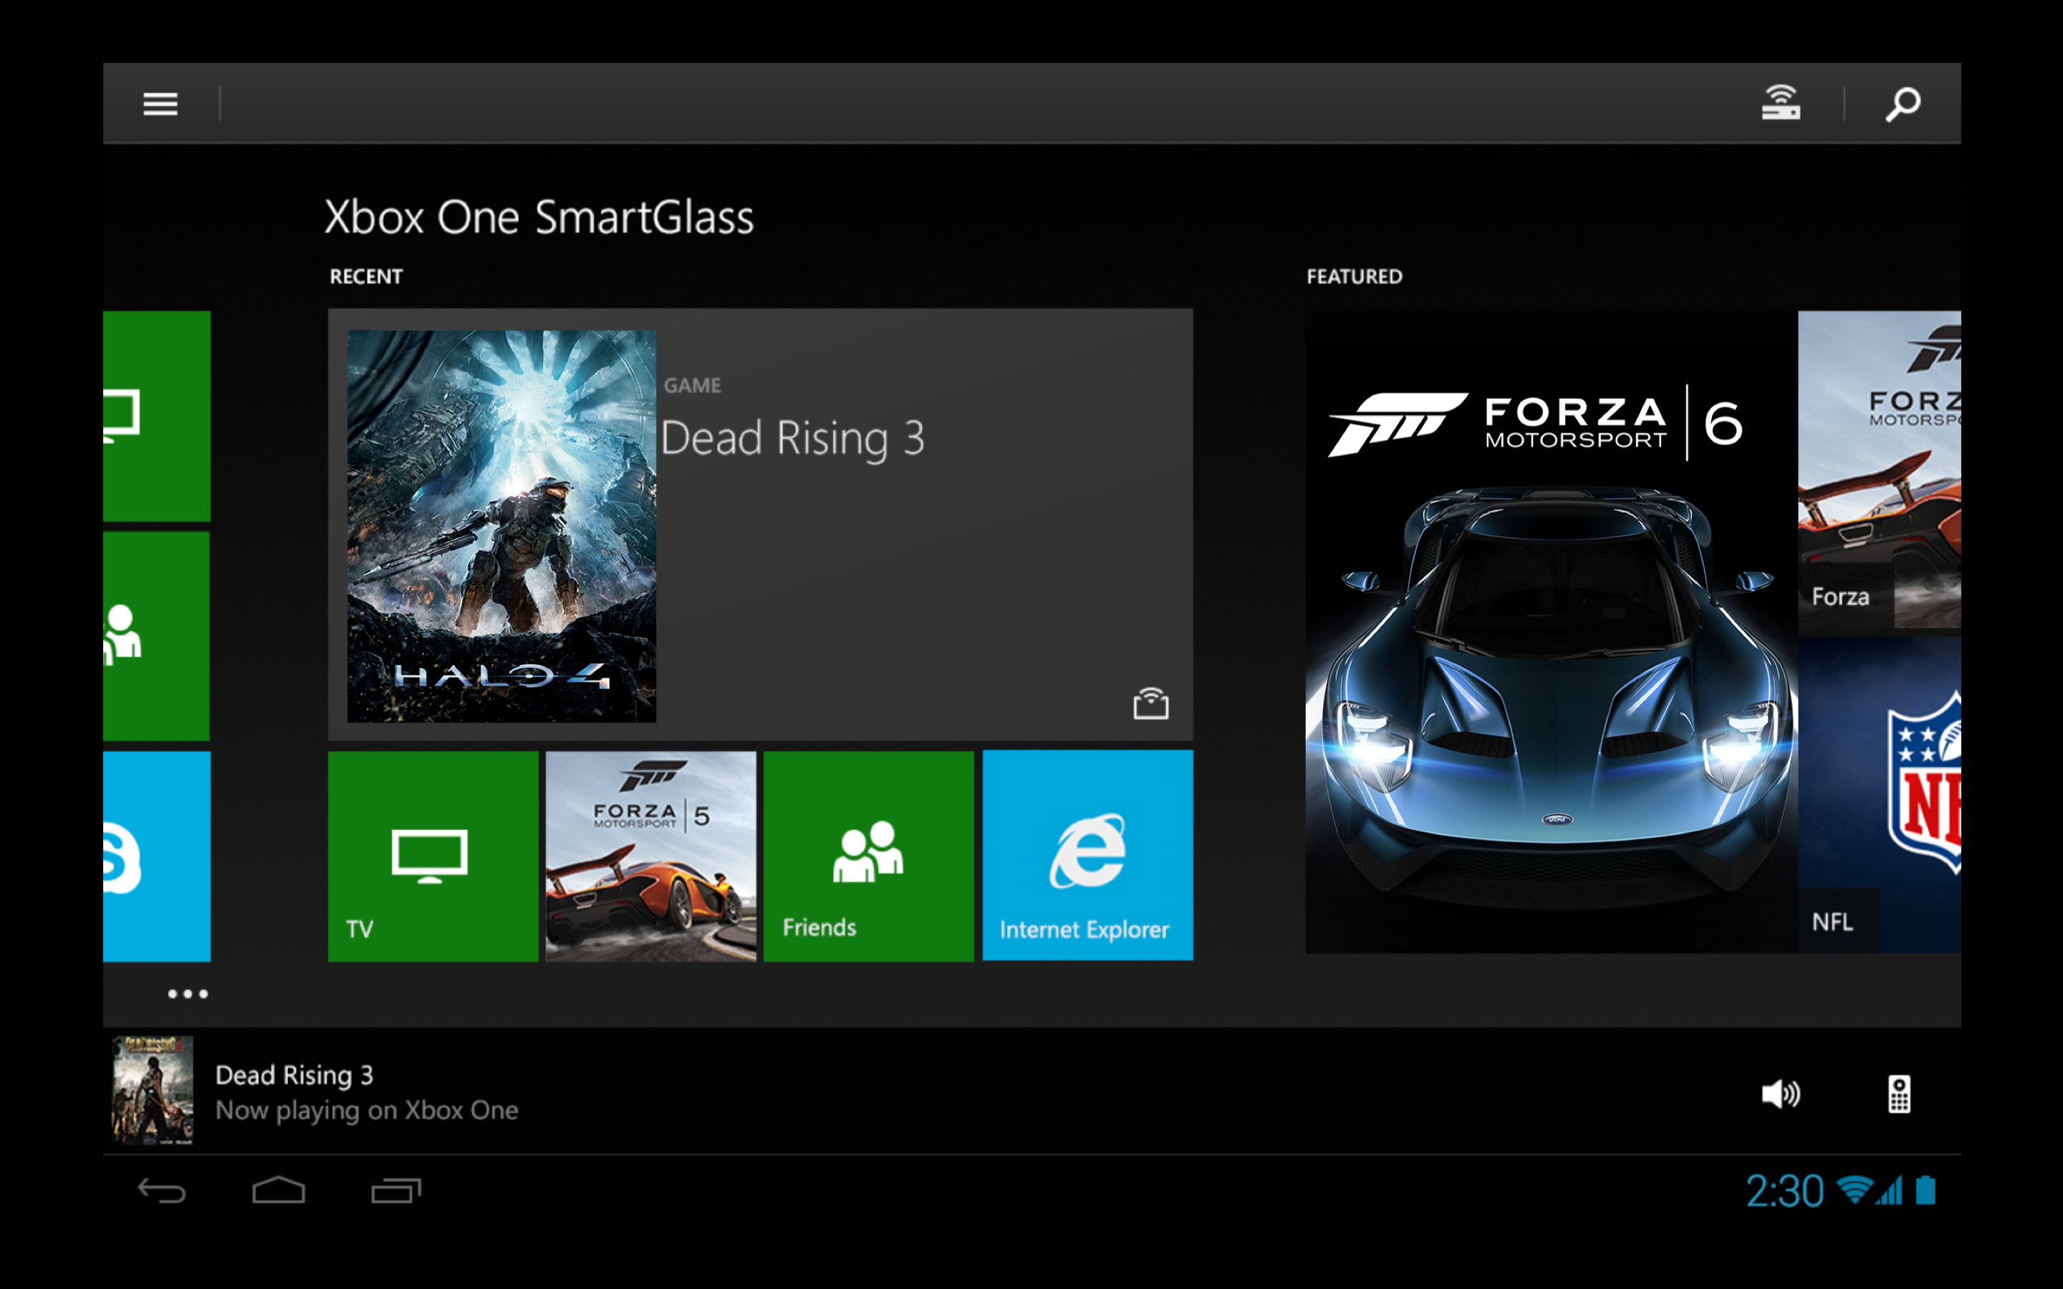Tap the Xbox One SmartGlass title
The height and width of the screenshot is (1289, 2063).
(x=539, y=216)
